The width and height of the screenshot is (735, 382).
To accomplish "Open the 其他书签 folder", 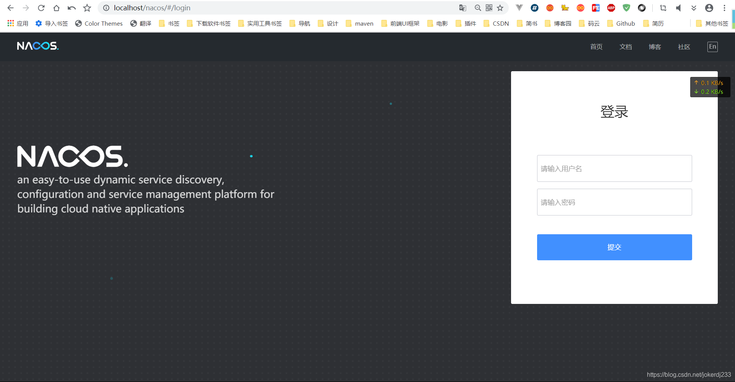I will [712, 23].
